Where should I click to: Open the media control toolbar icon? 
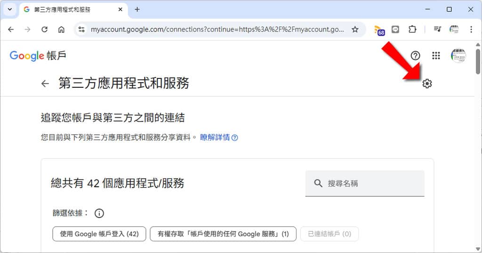pyautogui.click(x=437, y=30)
